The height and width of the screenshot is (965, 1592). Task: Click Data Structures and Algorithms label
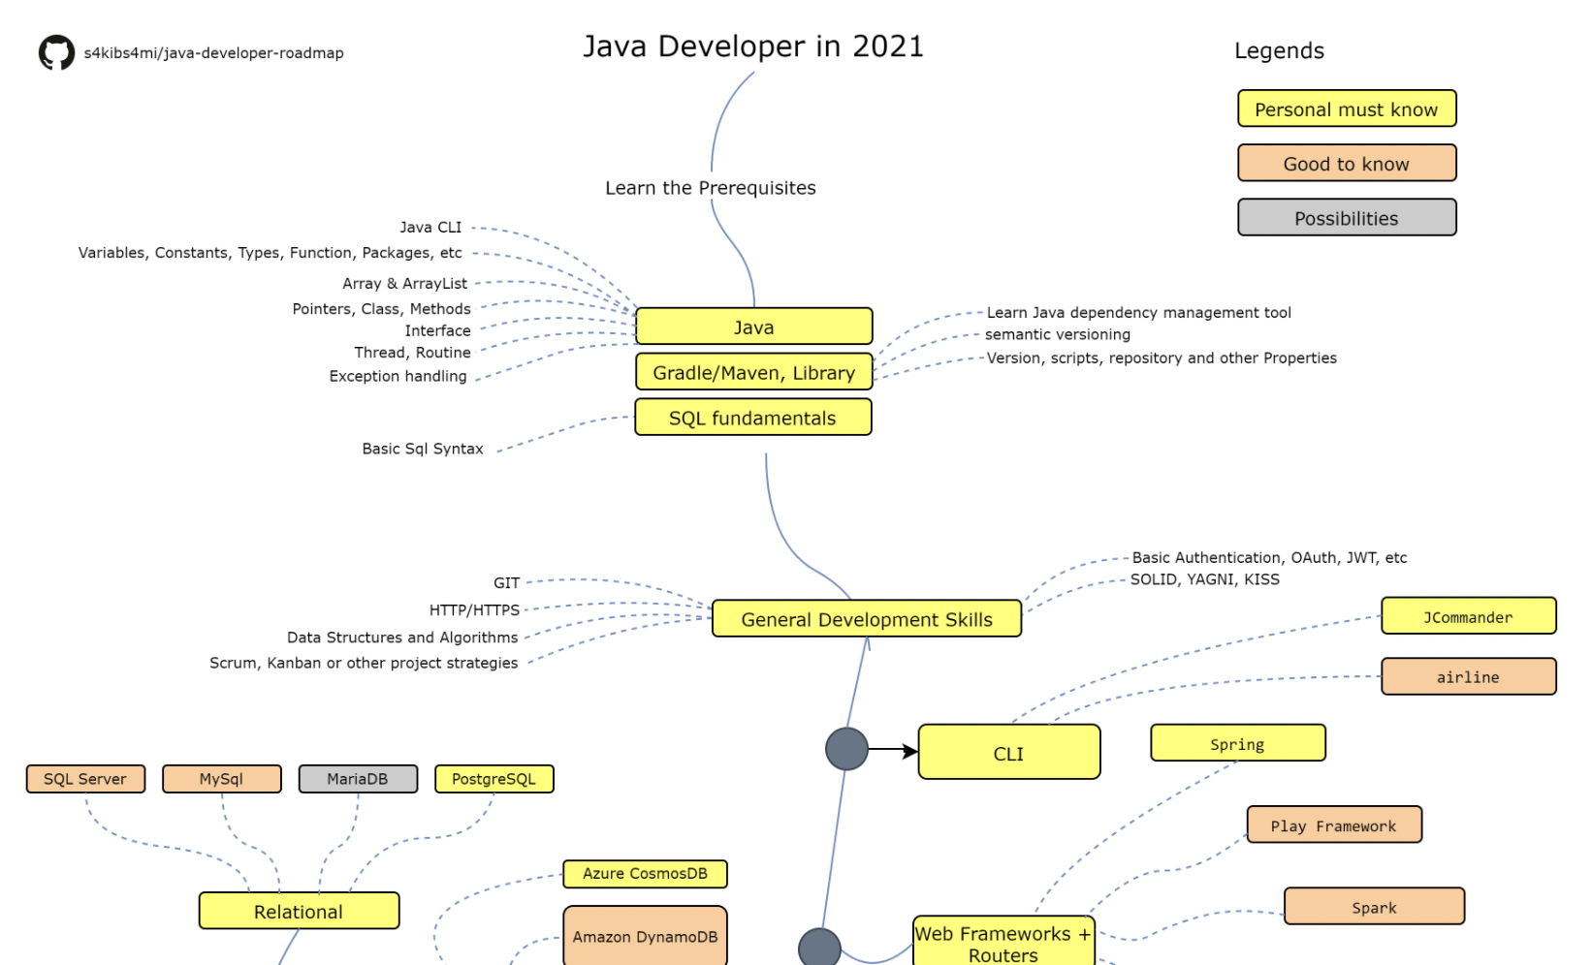(x=402, y=638)
